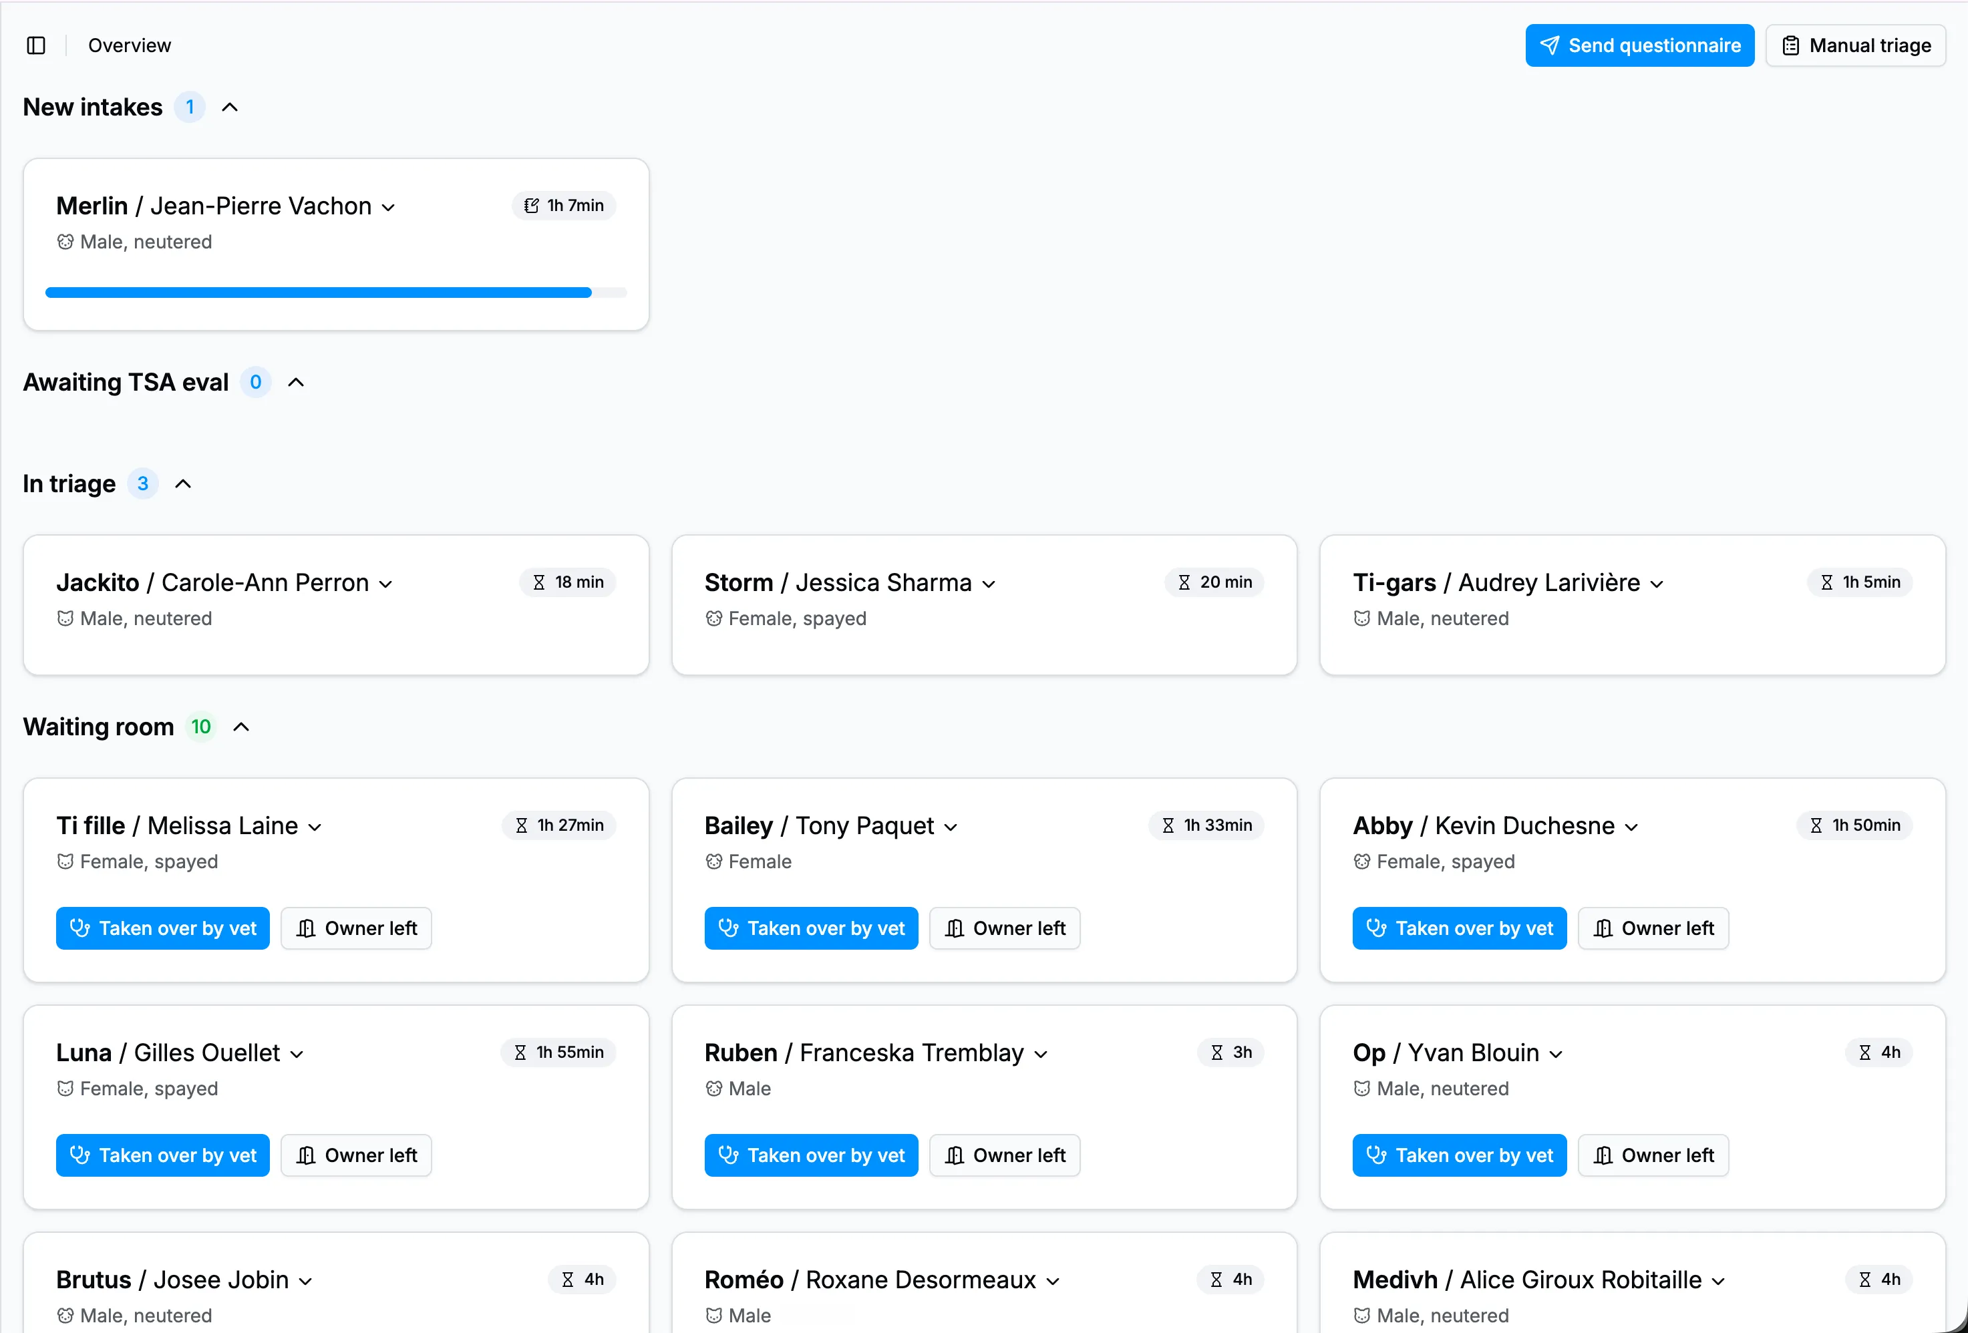Click the In triage heading

(69, 484)
